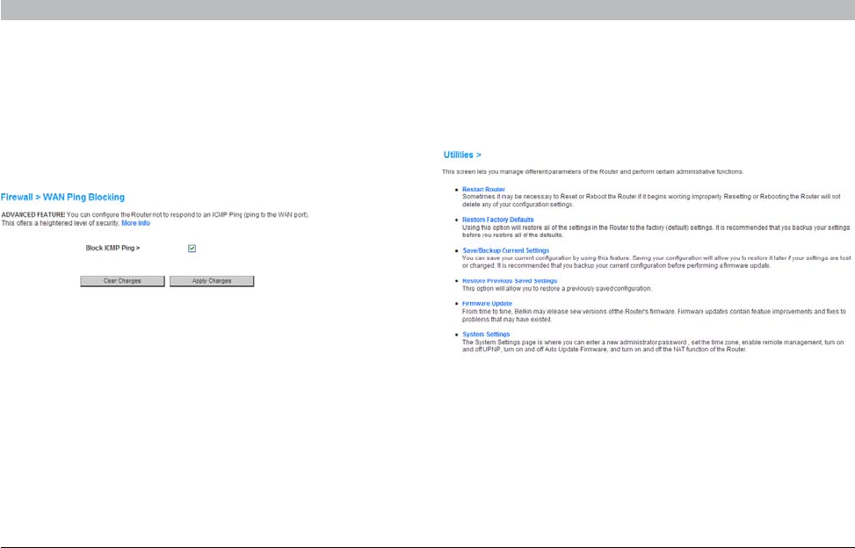This screenshot has height=548, width=855.
Task: Click the Firewall > WAN Ping Blocking heading
Action: pos(62,198)
